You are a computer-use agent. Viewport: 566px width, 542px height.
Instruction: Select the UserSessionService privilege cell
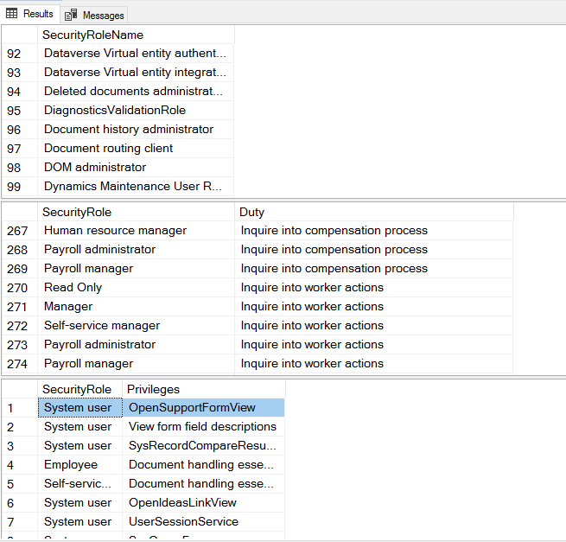coord(203,522)
